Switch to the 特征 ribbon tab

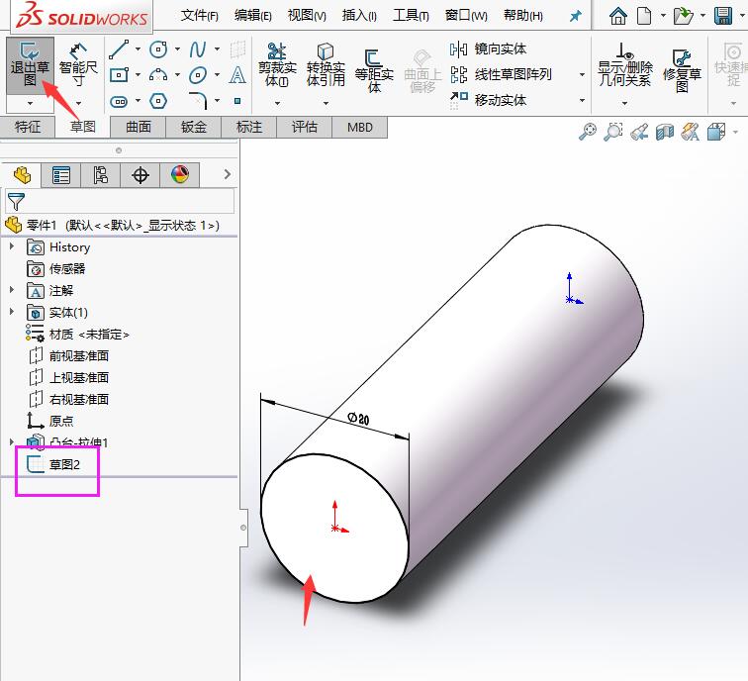(28, 127)
